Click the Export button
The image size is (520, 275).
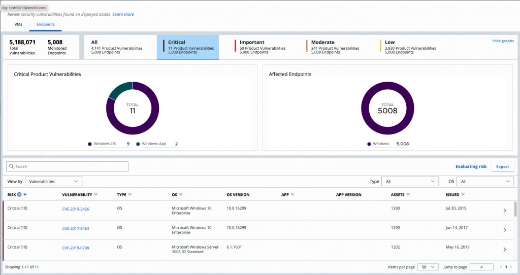[502, 166]
